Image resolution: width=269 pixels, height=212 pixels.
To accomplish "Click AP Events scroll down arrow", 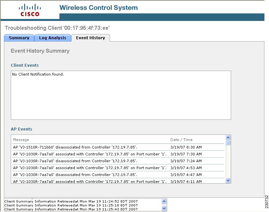I will point(228,181).
